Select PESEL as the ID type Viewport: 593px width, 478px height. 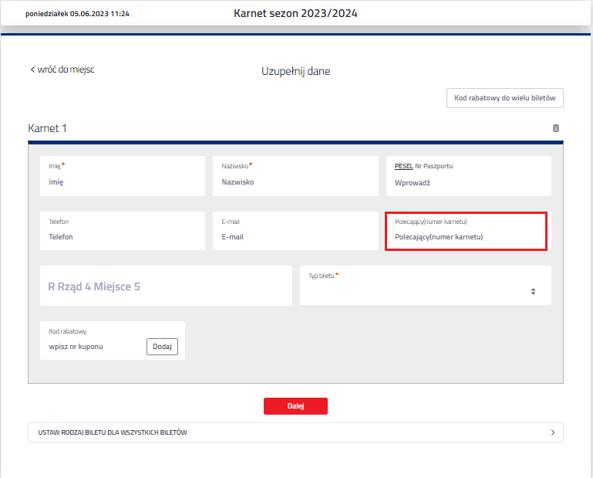(x=403, y=166)
